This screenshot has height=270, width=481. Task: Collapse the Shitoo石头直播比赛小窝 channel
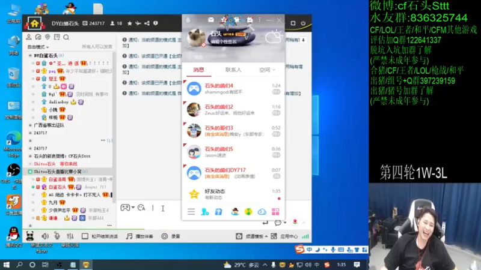[30, 172]
